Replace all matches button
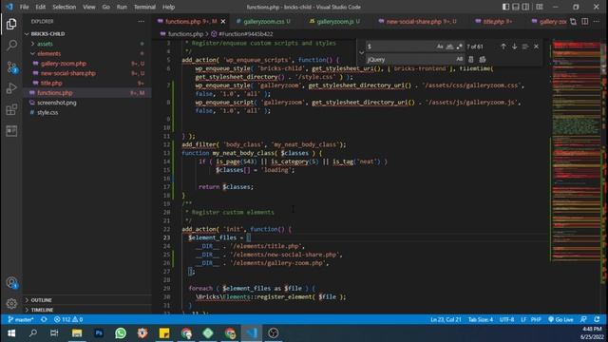608x342 pixels. (x=483, y=59)
